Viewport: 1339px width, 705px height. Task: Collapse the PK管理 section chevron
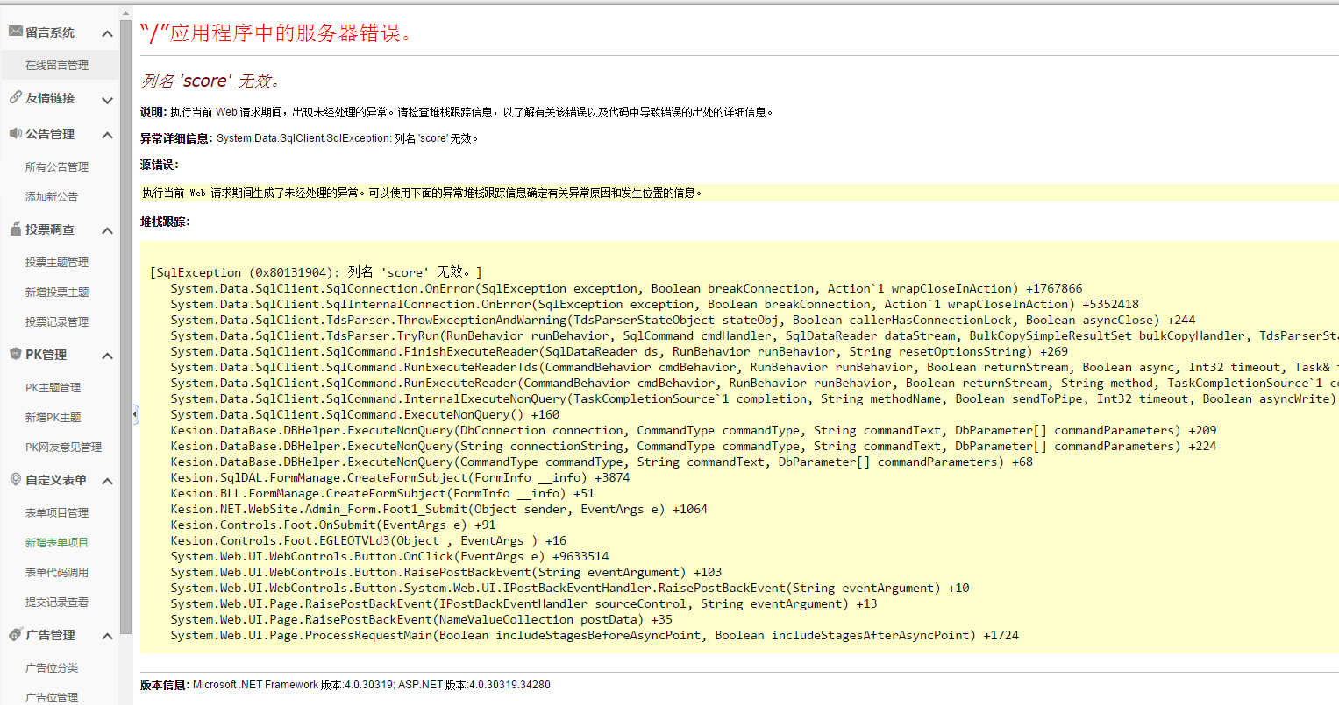(x=107, y=356)
